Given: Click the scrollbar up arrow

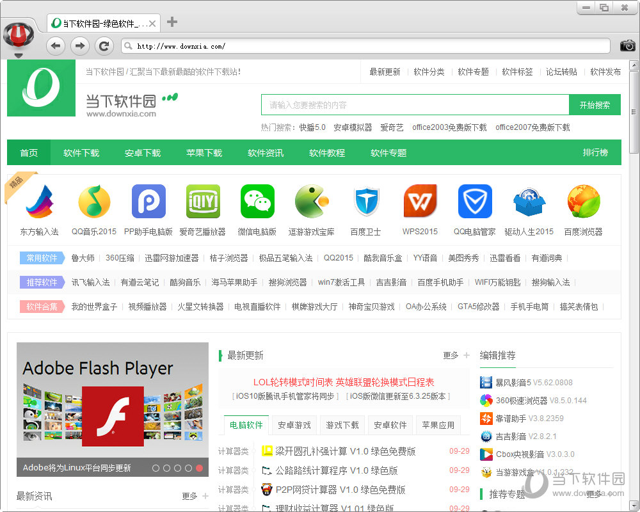Looking at the screenshot, I should [x=634, y=65].
